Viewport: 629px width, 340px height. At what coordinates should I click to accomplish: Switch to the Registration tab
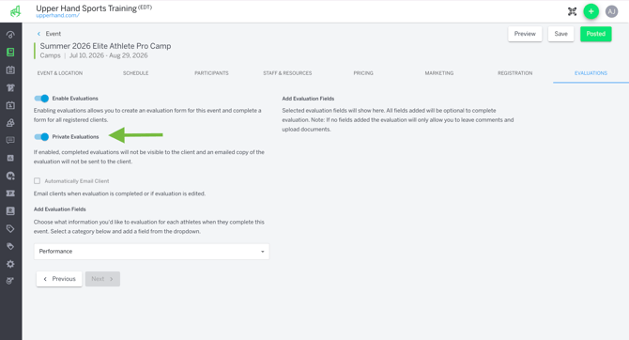515,73
